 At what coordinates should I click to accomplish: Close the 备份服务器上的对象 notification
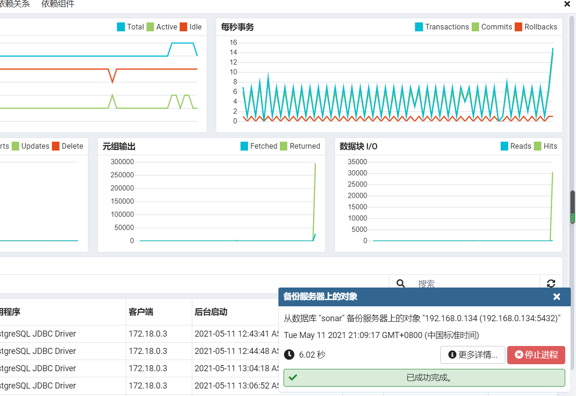556,296
